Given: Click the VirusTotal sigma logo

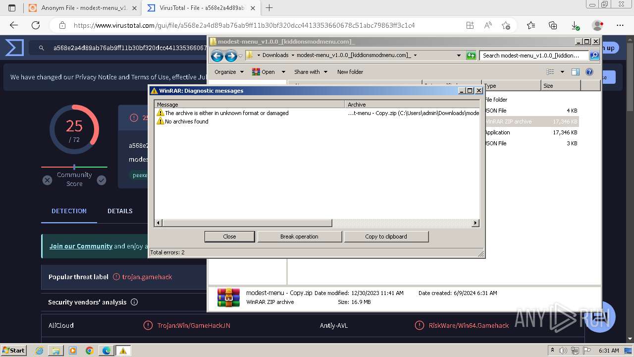Looking at the screenshot, I should pyautogui.click(x=14, y=48).
